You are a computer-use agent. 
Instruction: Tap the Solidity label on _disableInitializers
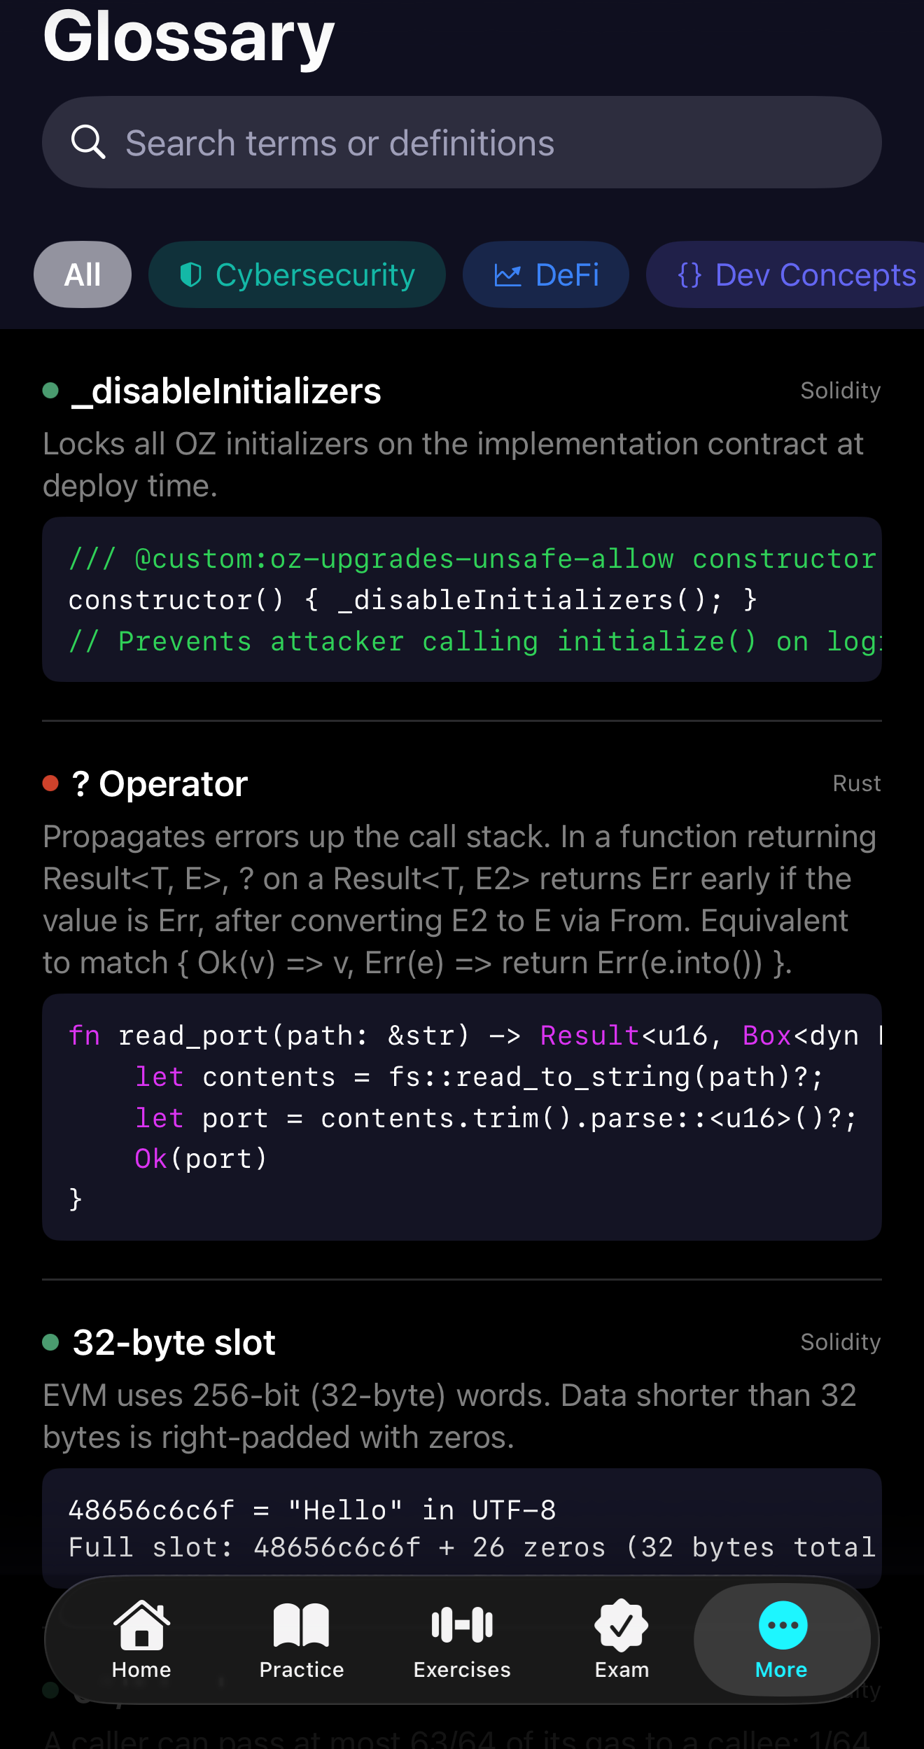coord(840,391)
